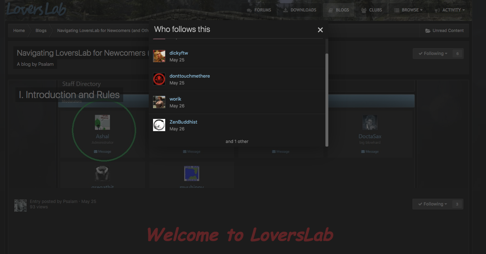This screenshot has width=486, height=254.
Task: Open the Clubs section
Action: tap(371, 10)
